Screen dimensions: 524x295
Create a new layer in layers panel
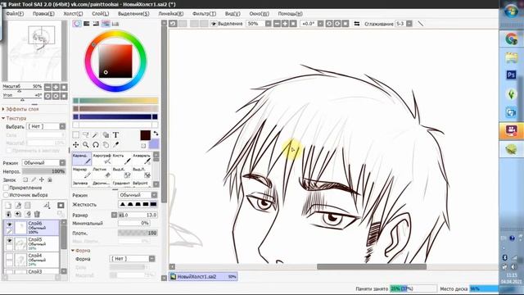click(x=8, y=206)
